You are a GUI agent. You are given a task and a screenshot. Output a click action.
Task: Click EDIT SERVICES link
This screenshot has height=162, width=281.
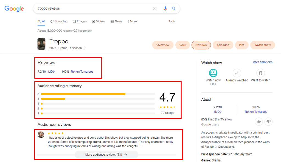pos(263,62)
